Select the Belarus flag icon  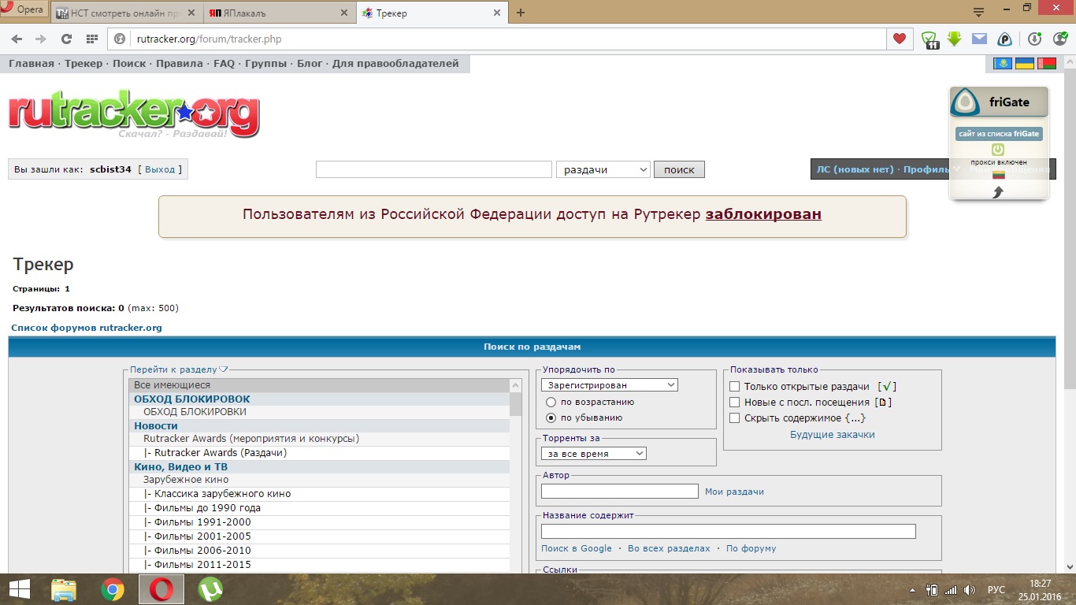click(1046, 63)
